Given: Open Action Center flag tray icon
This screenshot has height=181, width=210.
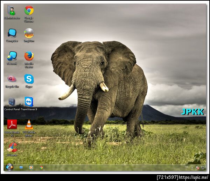Looking at the screenshot, I should point(197,168).
